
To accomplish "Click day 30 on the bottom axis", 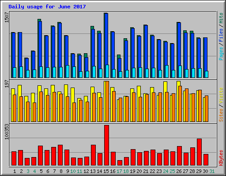I will 205,171.
